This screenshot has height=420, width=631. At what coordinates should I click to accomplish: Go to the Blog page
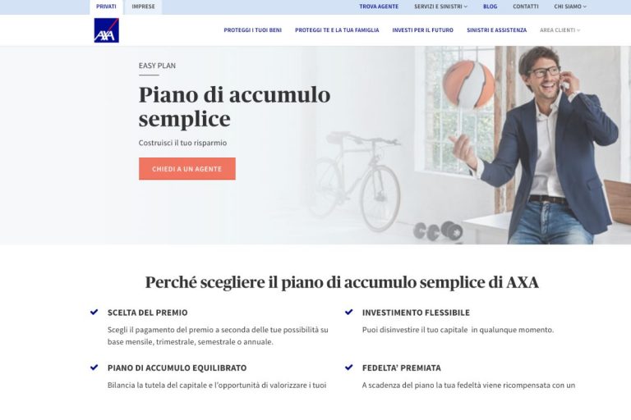[490, 7]
